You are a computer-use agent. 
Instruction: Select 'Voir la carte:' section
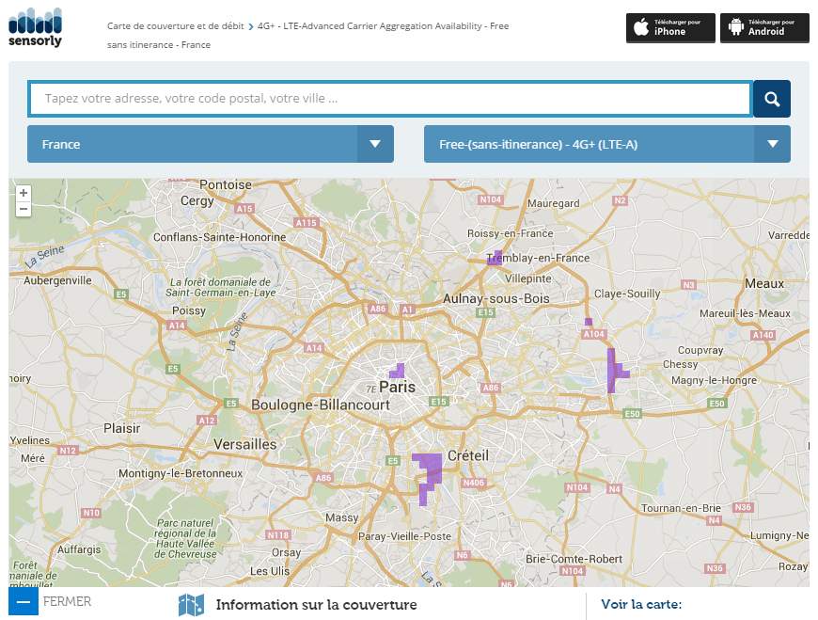641,605
